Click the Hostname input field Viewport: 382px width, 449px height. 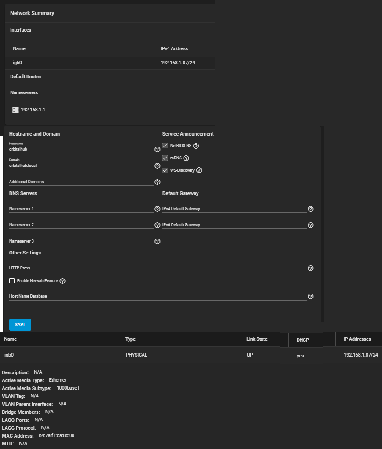[x=81, y=149]
